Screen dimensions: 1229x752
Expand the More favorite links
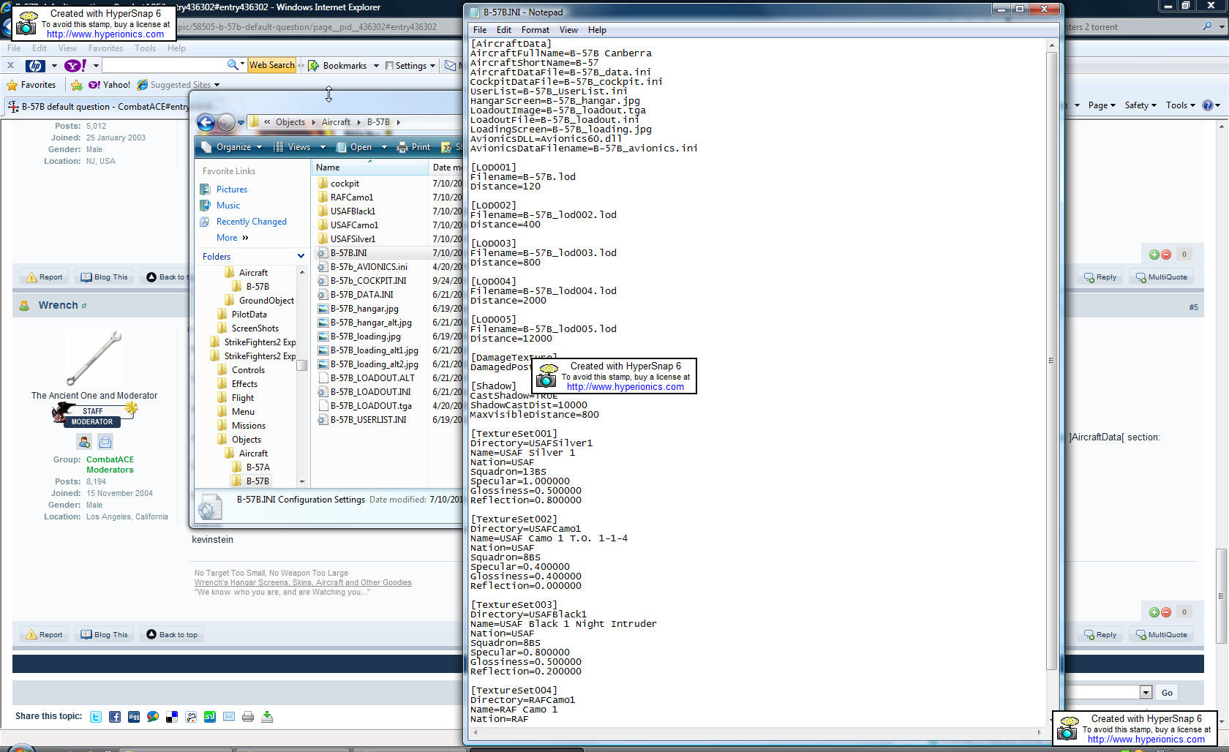233,238
